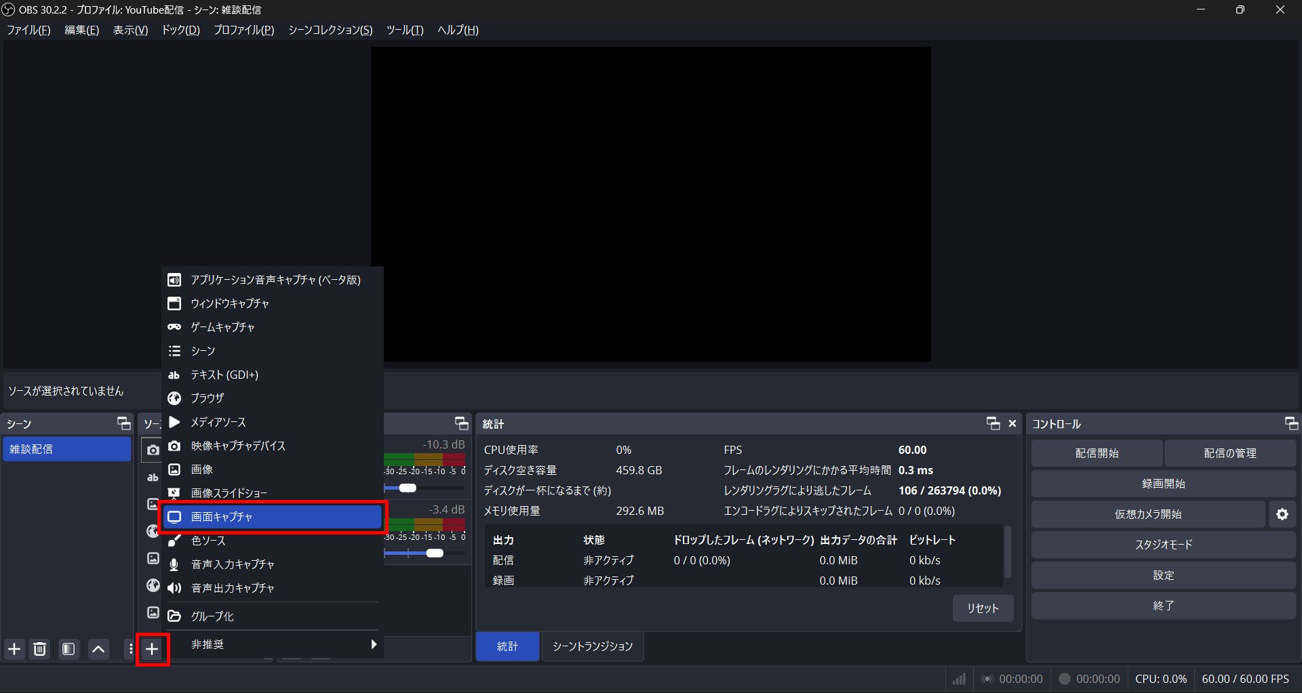Viewport: 1302px width, 693px height.
Task: Add シーン as a source
Action: (273, 351)
